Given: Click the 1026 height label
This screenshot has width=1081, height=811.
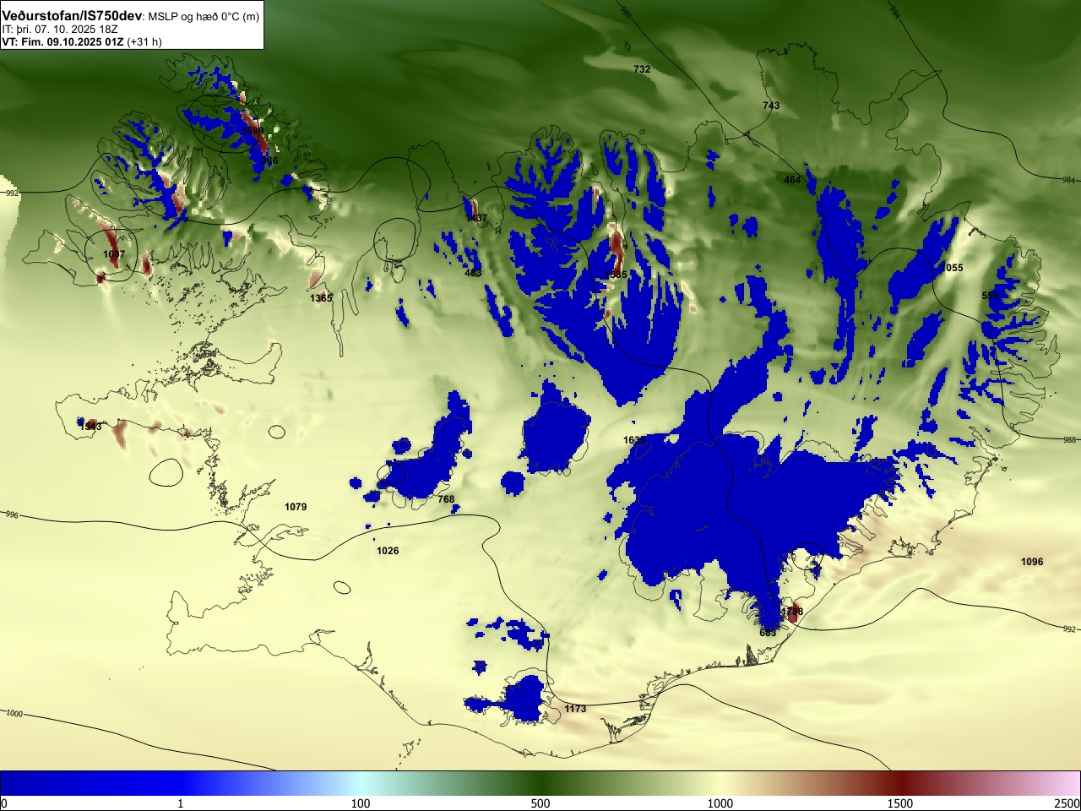Looking at the screenshot, I should (388, 551).
